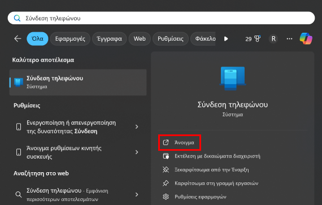
Task: Click Ξεκαρφίτσωμα από την Έναρξη unpin icon
Action: click(166, 170)
